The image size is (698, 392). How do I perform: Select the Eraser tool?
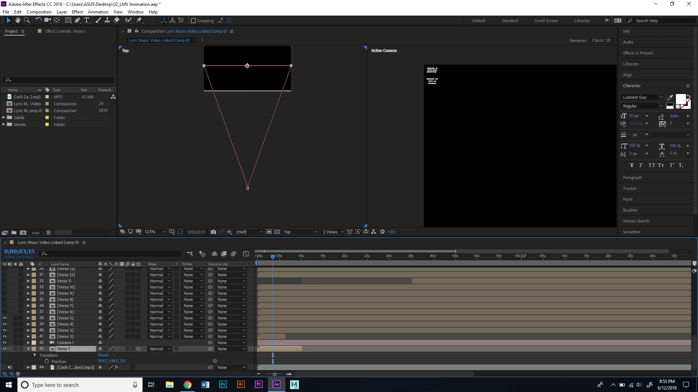(116, 20)
